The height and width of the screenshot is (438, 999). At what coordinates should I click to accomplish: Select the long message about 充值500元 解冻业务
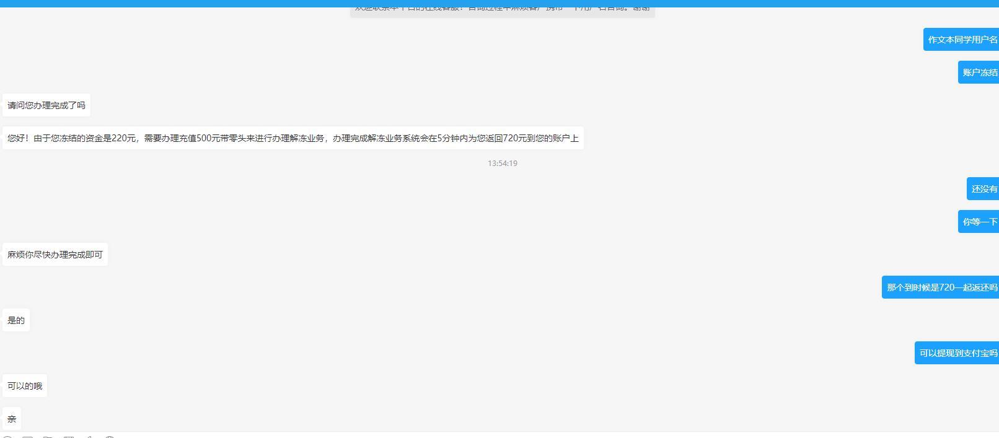point(293,138)
